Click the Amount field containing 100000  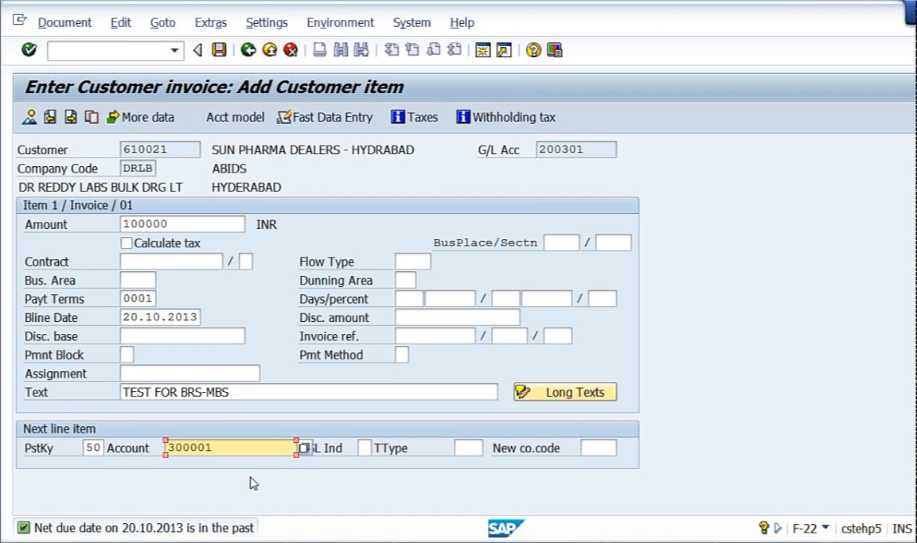[x=182, y=224]
